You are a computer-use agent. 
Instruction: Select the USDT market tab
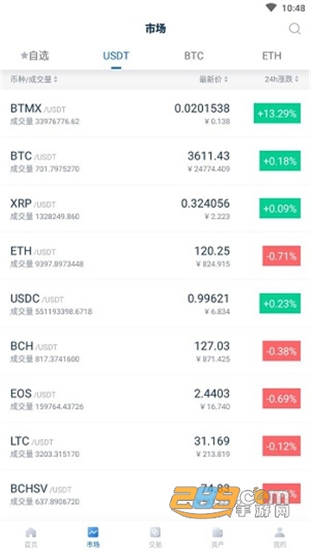(x=116, y=55)
